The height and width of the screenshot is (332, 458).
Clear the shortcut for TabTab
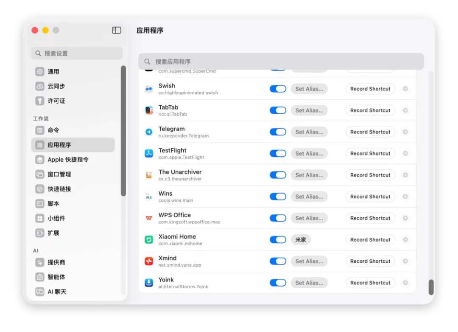[405, 110]
